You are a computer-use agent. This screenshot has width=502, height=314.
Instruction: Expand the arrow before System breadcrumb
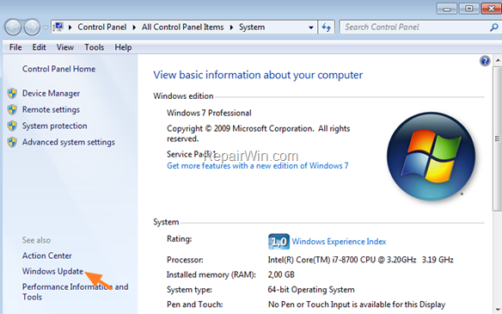[x=231, y=28]
